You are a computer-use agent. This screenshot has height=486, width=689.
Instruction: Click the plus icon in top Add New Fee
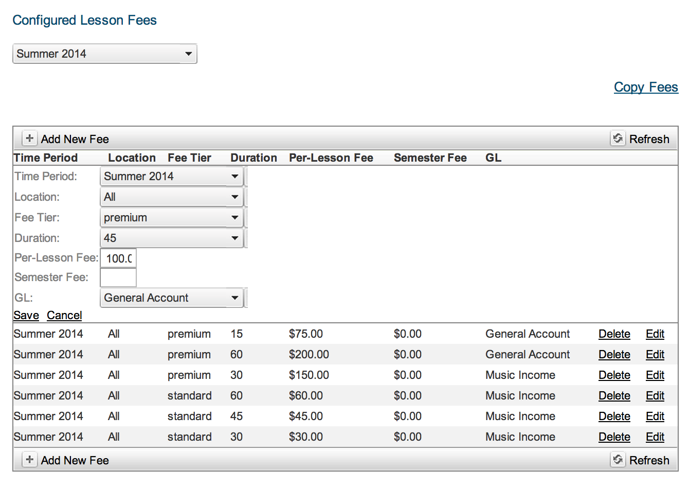tap(30, 138)
